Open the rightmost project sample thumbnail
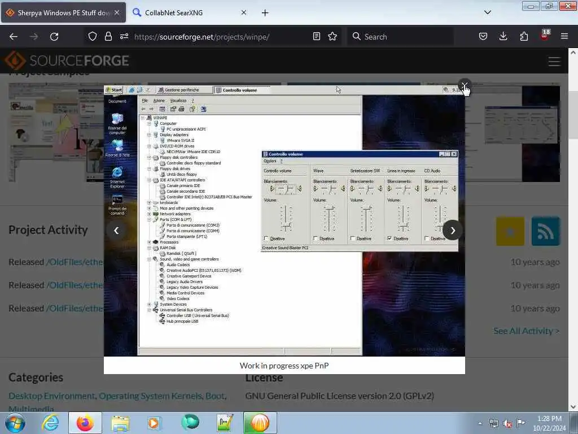 click(513, 132)
